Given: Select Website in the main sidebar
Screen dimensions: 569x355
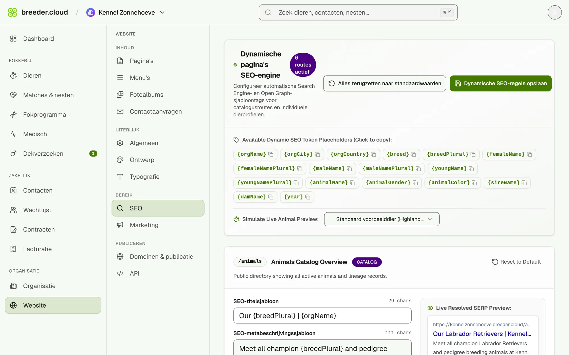Looking at the screenshot, I should (x=53, y=305).
